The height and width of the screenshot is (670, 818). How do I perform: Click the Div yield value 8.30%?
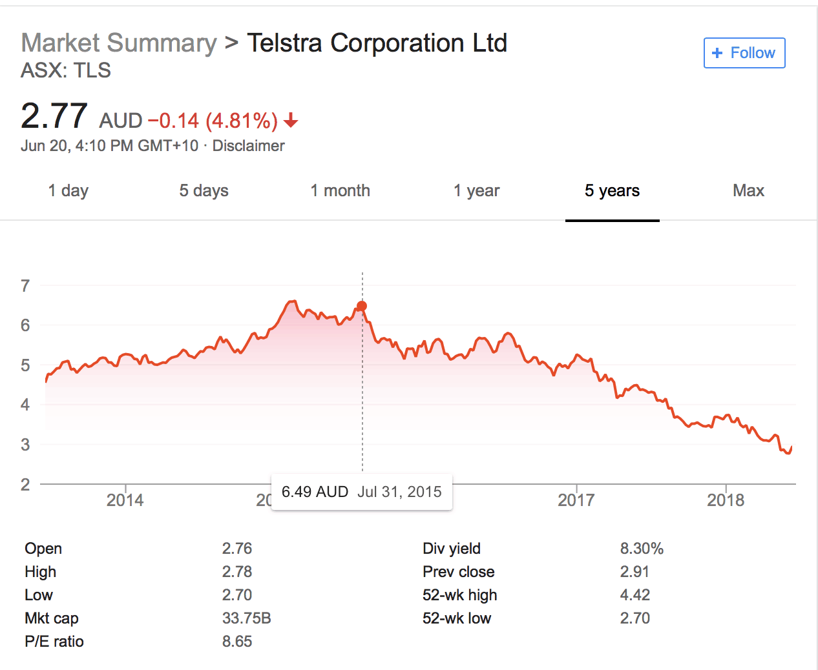point(642,549)
